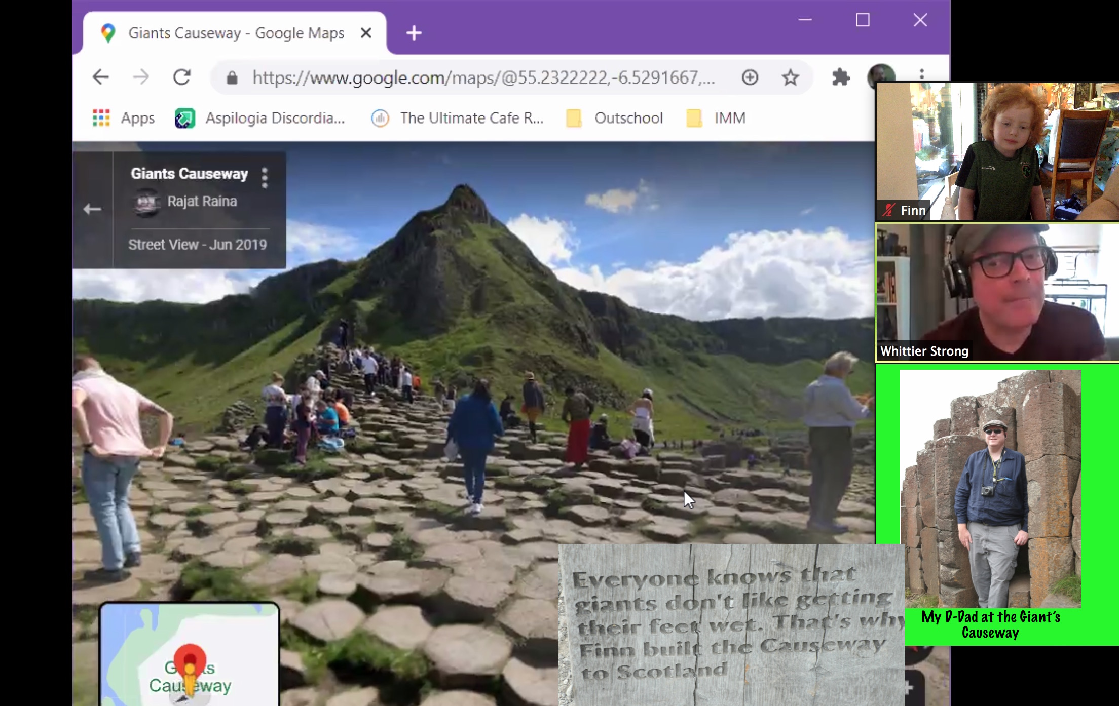Click the browser back arrow
This screenshot has height=706, width=1119.
pos(100,77)
